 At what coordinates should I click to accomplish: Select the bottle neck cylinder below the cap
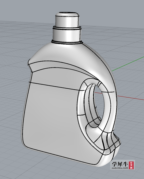pyautogui.click(x=67, y=35)
